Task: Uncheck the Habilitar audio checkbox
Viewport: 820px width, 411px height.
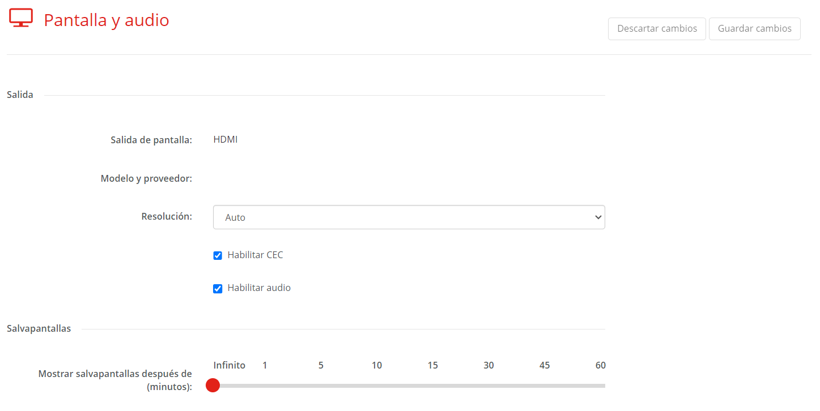Action: 218,289
